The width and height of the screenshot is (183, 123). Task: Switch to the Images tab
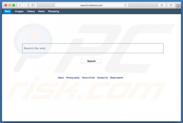point(19,11)
